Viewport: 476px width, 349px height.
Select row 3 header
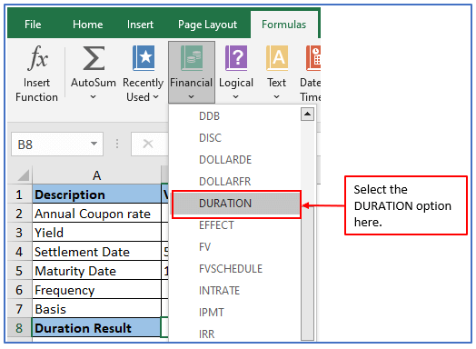(19, 233)
